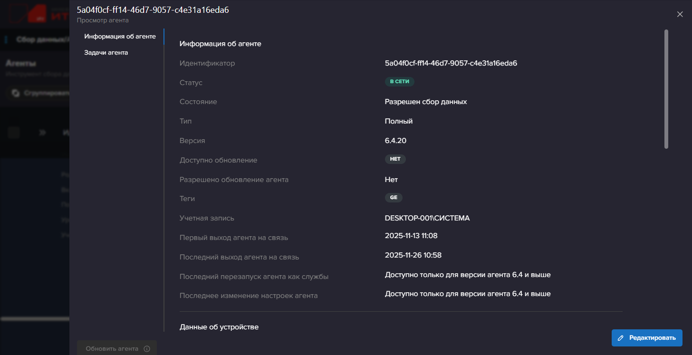
Task: Click the DESKTOP-001\СИСТЕМА account value
Action: click(427, 218)
